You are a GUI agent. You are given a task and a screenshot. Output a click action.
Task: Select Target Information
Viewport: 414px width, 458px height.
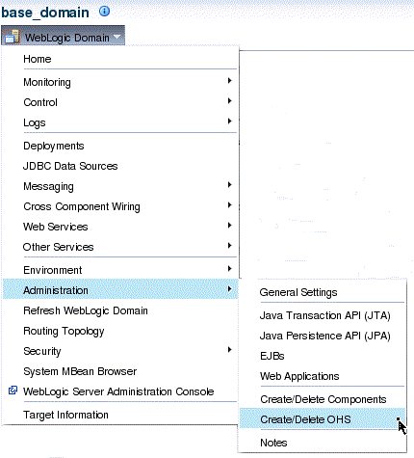[x=65, y=415]
